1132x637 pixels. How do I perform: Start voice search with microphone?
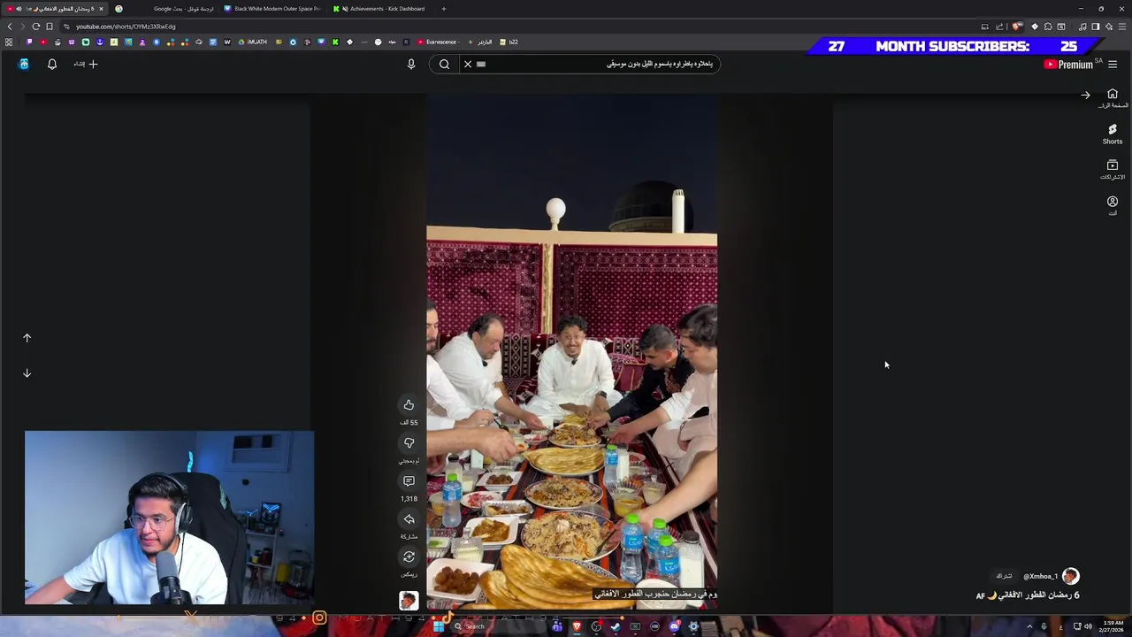(411, 64)
